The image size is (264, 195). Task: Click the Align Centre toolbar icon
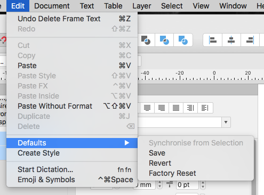(231, 40)
